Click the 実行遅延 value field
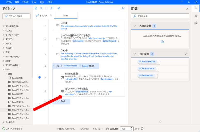The width and height of the screenshot is (200, 132). tap(125, 129)
